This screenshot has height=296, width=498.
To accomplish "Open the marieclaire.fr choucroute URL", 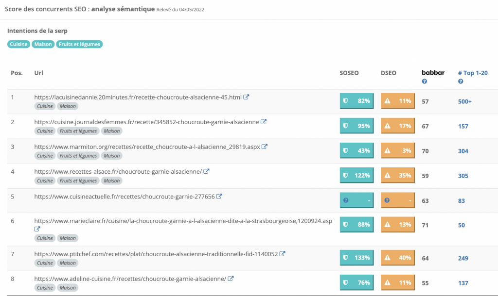I will tap(183, 221).
